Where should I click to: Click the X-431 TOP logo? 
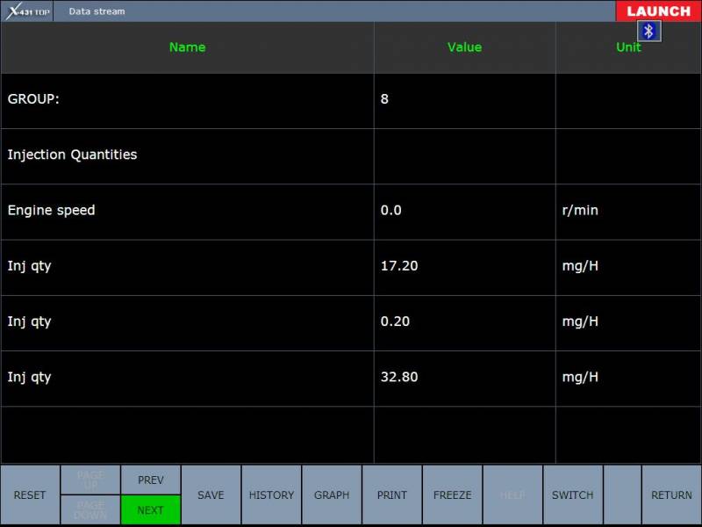(27, 11)
